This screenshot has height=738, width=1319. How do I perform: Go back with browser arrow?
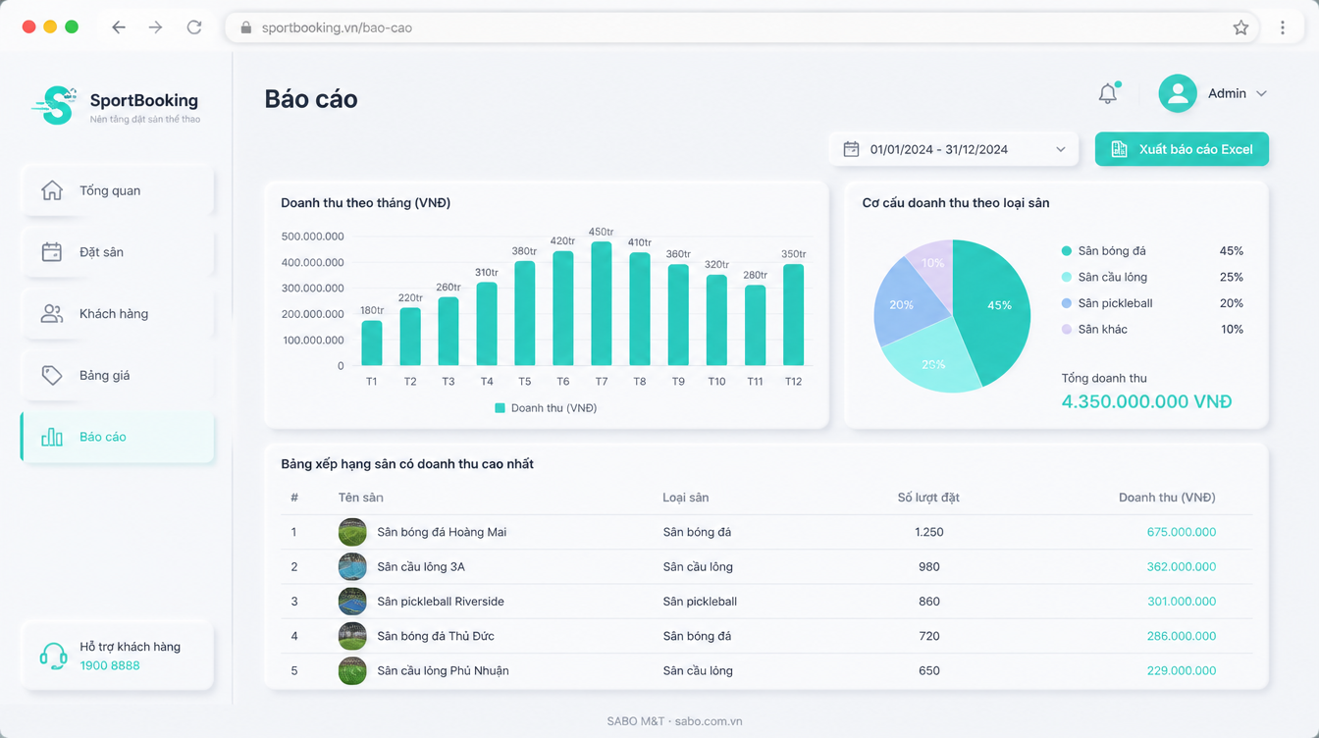[119, 27]
